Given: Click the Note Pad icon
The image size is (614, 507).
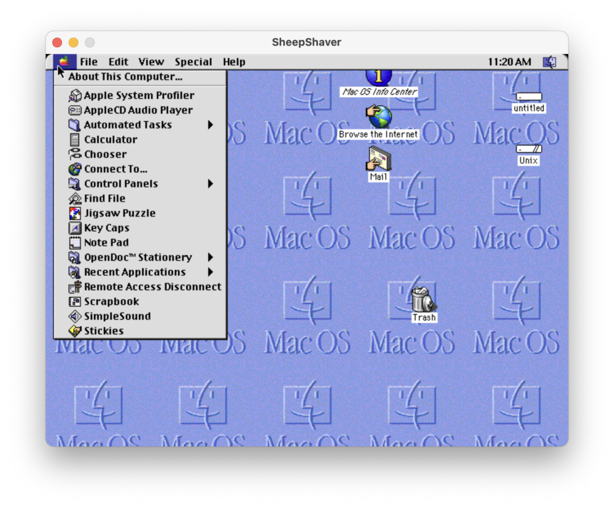Looking at the screenshot, I should click(75, 243).
